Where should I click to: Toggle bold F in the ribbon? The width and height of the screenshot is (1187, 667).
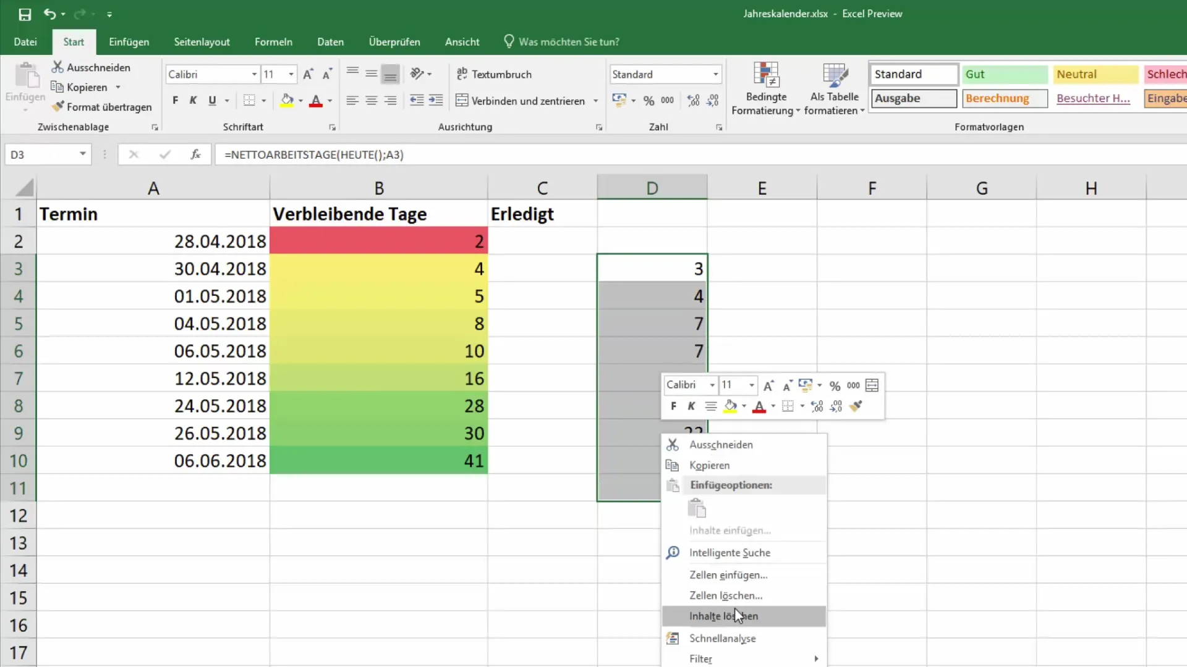coord(176,100)
